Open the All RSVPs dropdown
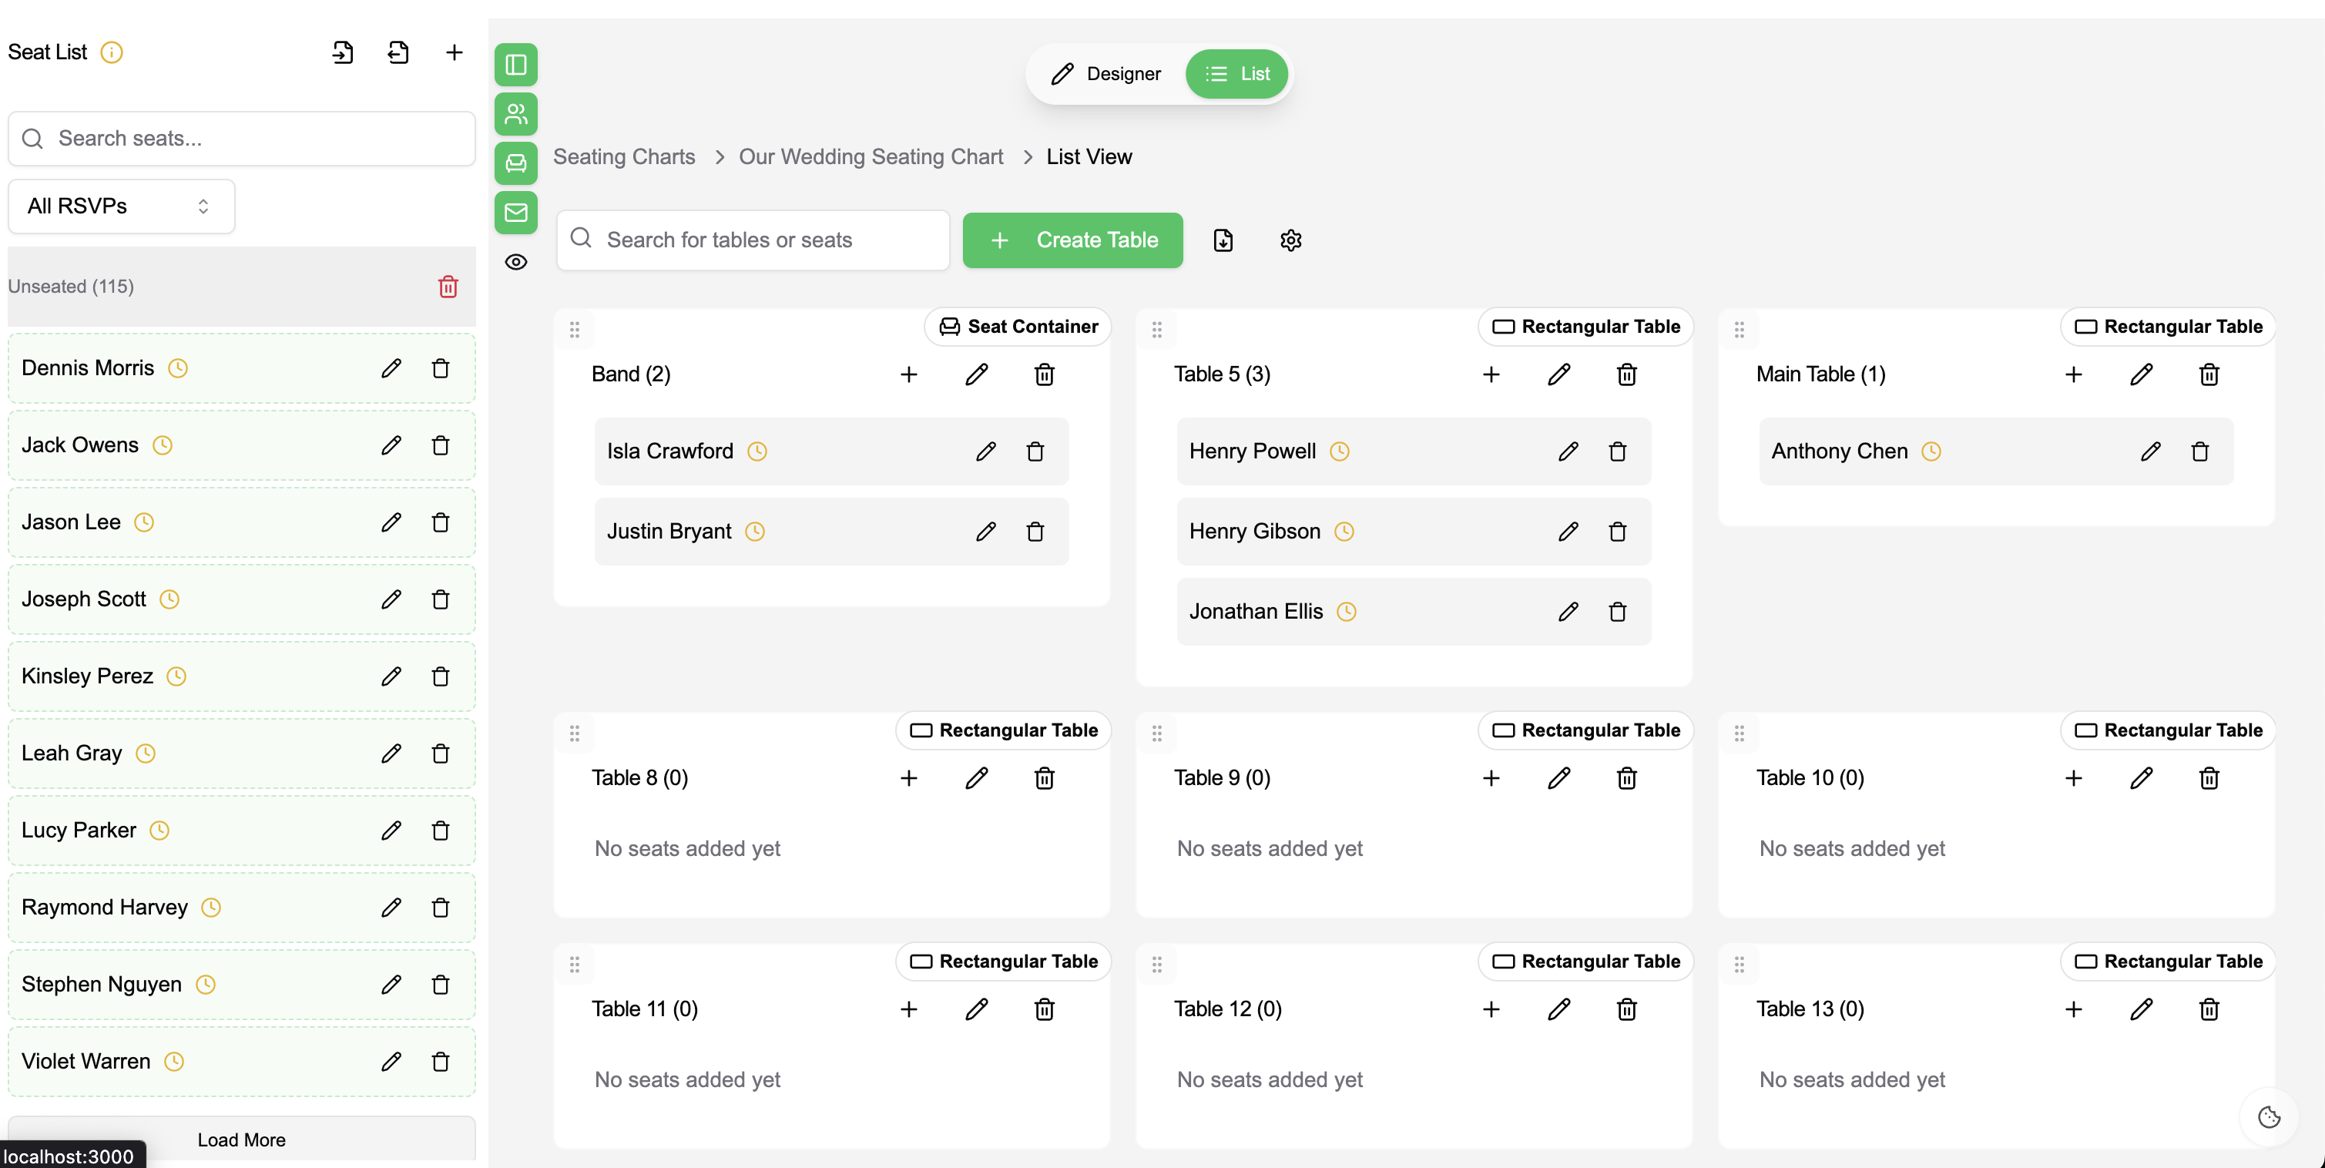The image size is (2325, 1168). tap(121, 206)
